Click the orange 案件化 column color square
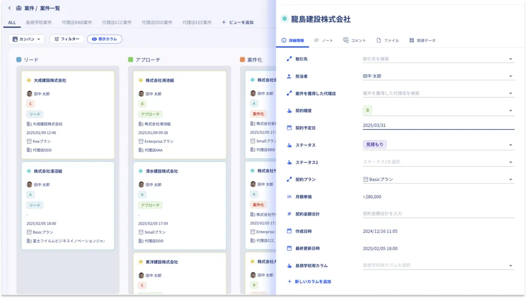 tap(242, 60)
